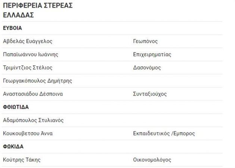
Task: Select the Οικονομολόγος profession text
Action: coord(152,160)
